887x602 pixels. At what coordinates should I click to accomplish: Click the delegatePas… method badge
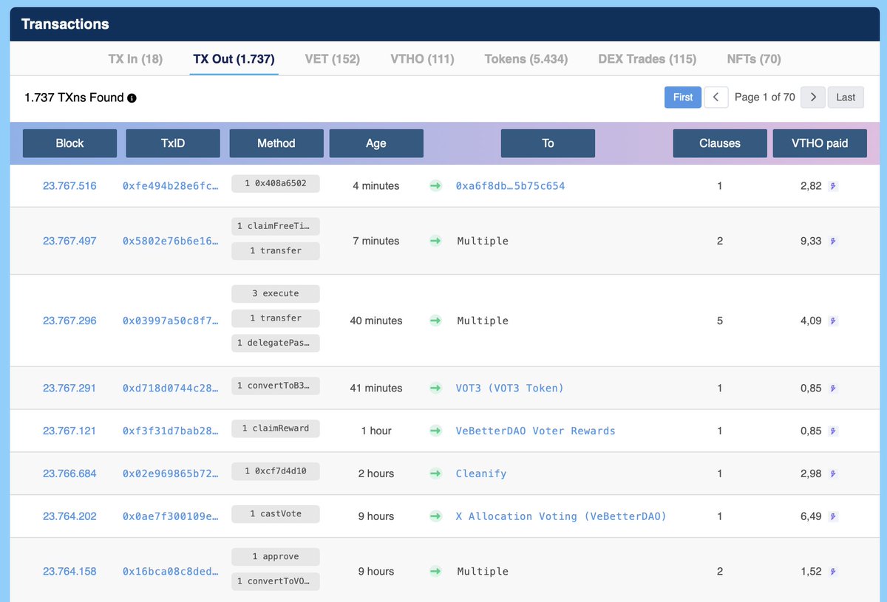coord(276,343)
